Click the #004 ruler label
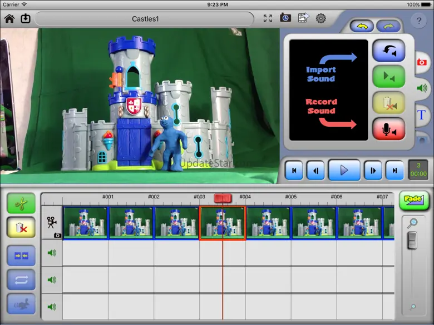The width and height of the screenshot is (434, 325). pos(245,197)
